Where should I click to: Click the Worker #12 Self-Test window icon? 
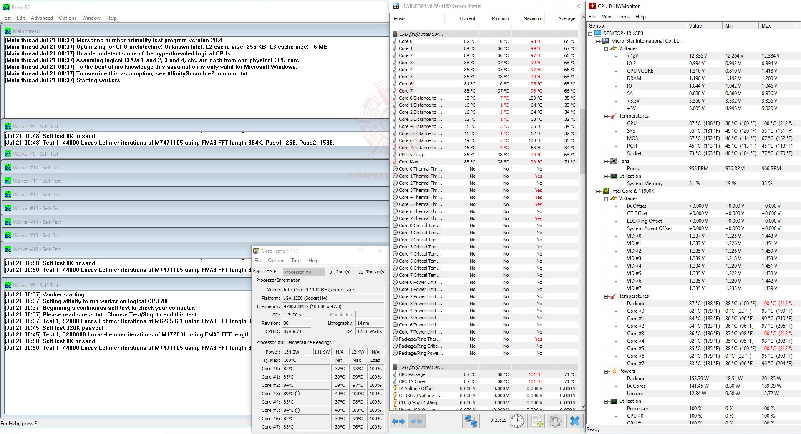click(8, 194)
